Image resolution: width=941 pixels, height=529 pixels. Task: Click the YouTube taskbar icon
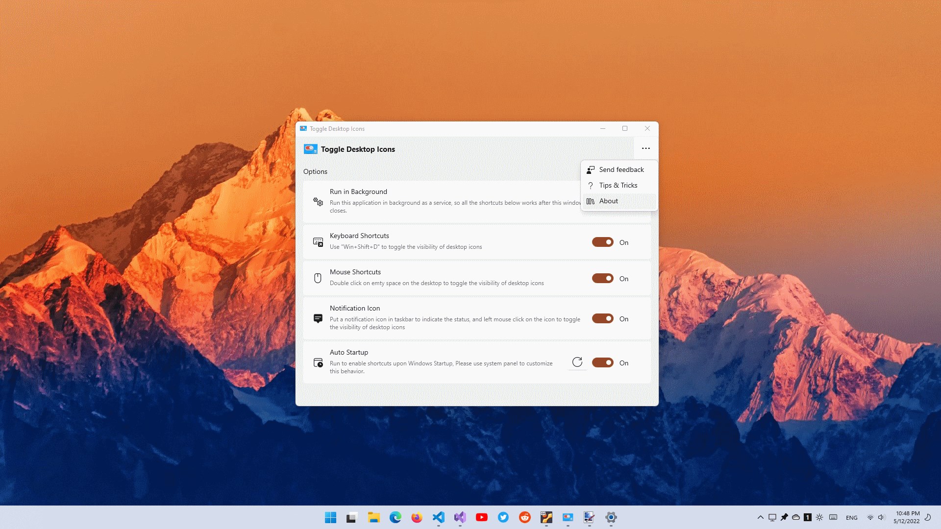tap(481, 517)
